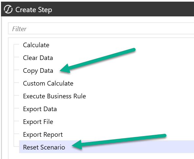The height and width of the screenshot is (159, 194).
Task: Click the tree connector beside Export Data
Action: (x=16, y=108)
